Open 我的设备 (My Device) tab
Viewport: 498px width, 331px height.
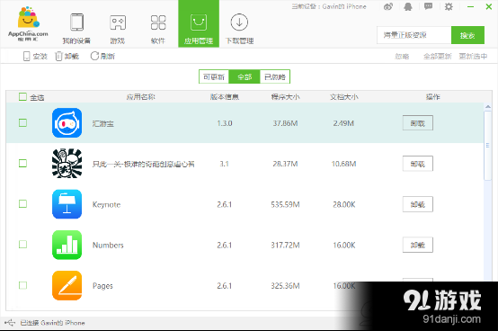[76, 28]
